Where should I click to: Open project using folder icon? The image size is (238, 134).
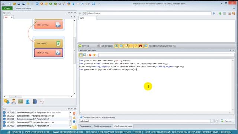coord(14,4)
